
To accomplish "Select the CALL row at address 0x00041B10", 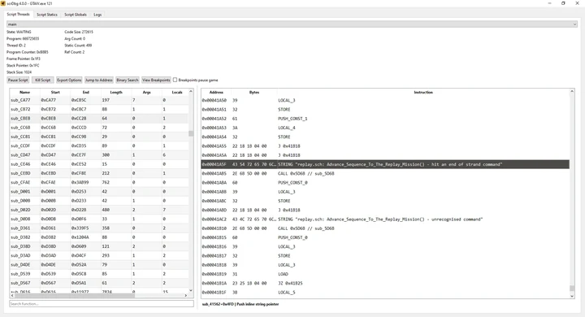I will (x=385, y=228).
